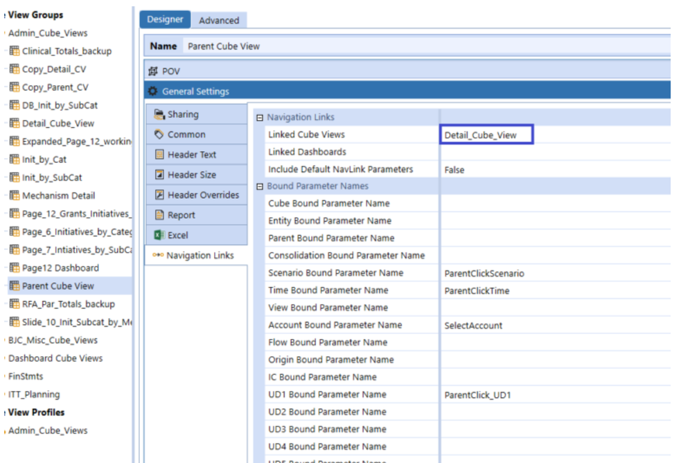
Task: Click the Navigation Links connector icon
Action: [158, 255]
